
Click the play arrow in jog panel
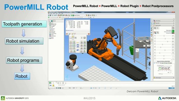[82, 38]
